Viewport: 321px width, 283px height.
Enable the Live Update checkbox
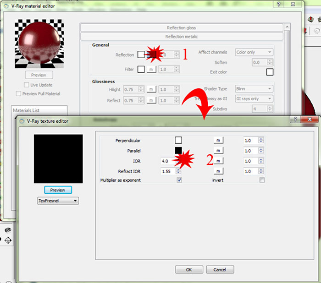(x=27, y=85)
